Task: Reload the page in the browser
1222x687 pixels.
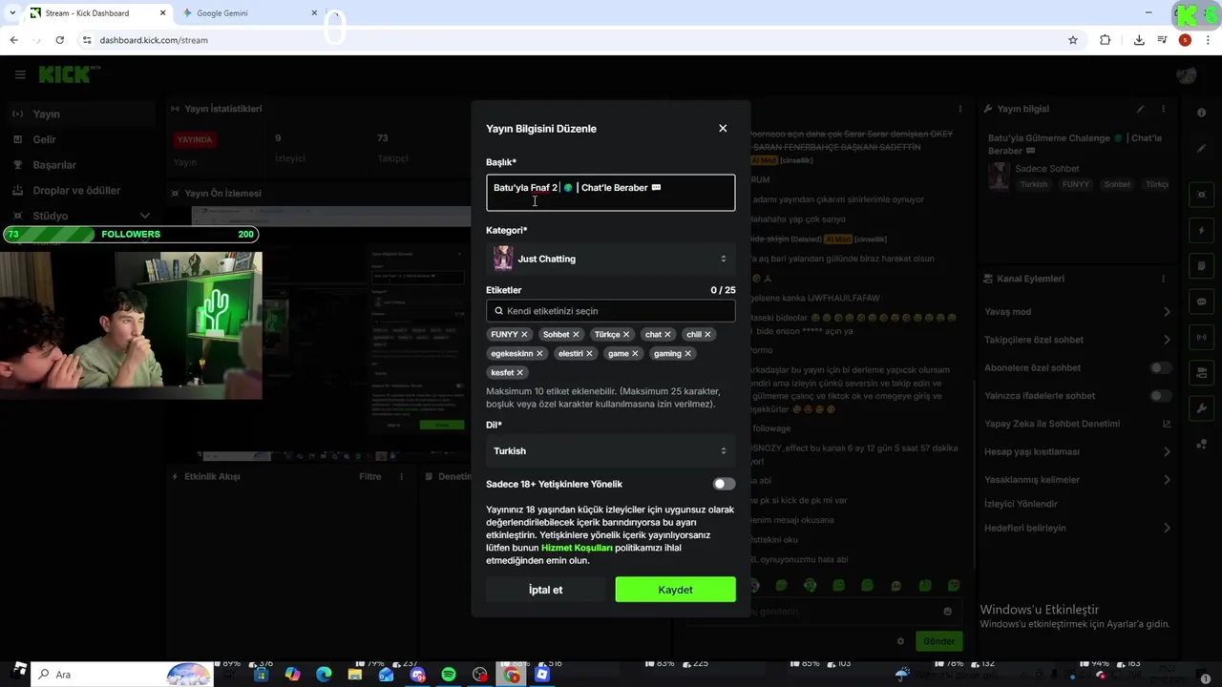Action: pos(59,40)
